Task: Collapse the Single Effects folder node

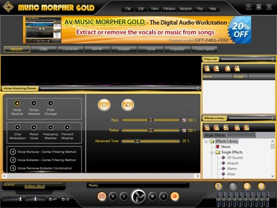Action: pos(211,152)
